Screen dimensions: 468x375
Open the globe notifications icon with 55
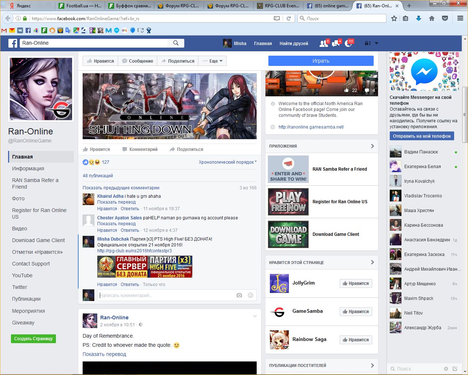pyautogui.click(x=348, y=43)
